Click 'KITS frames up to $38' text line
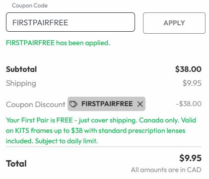The image size is (209, 179). 49,131
